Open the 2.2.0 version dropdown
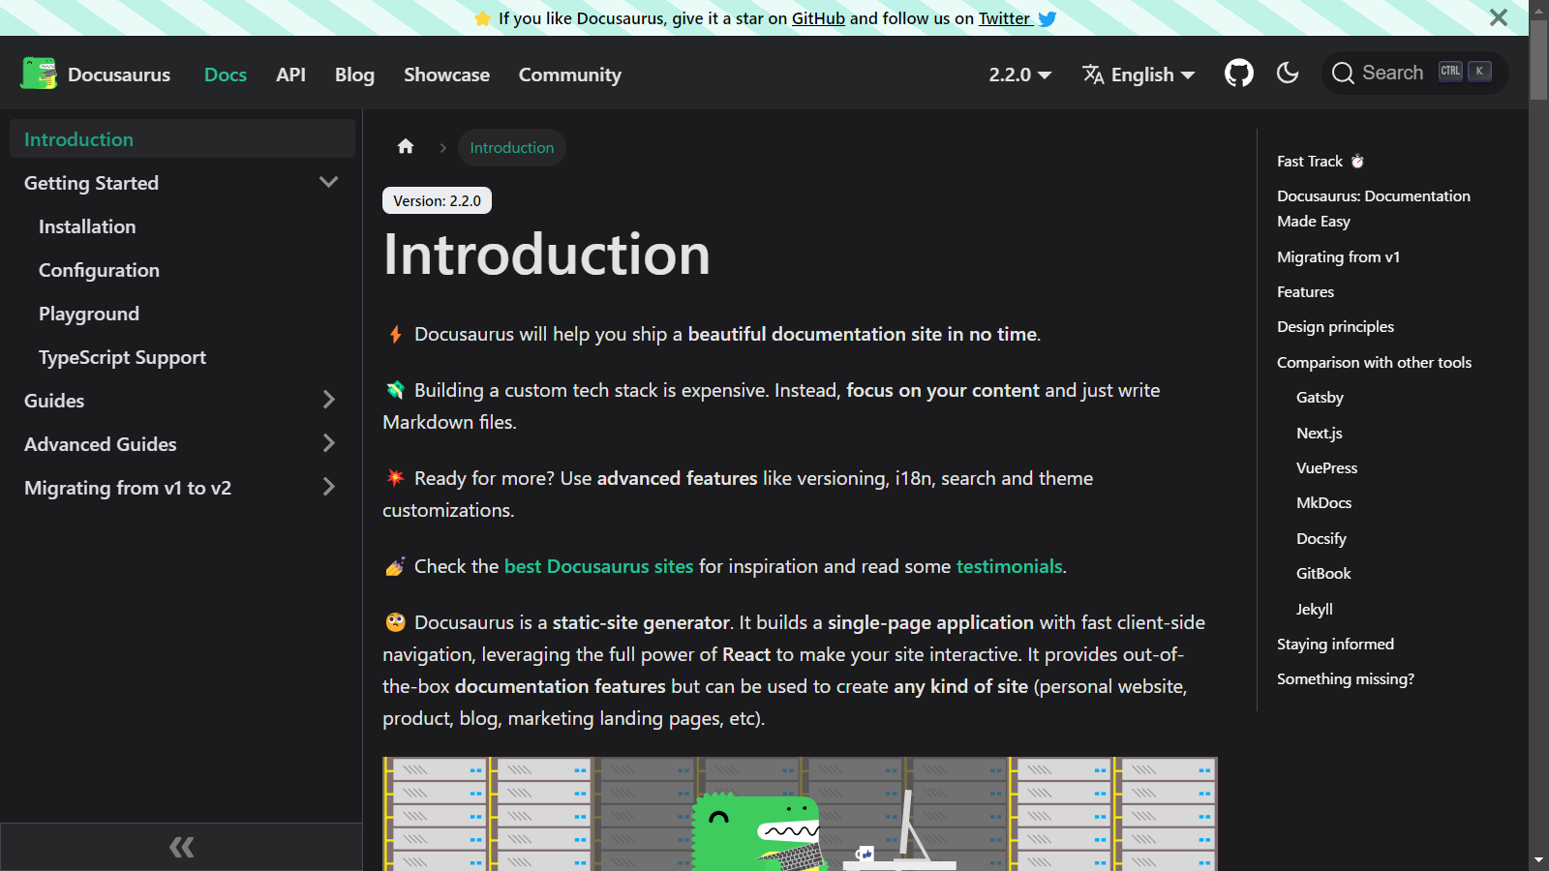Screen dimensions: 1549x871 (1019, 75)
